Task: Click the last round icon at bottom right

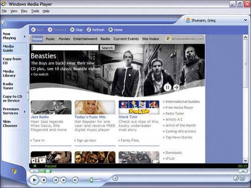Action: tap(243, 178)
